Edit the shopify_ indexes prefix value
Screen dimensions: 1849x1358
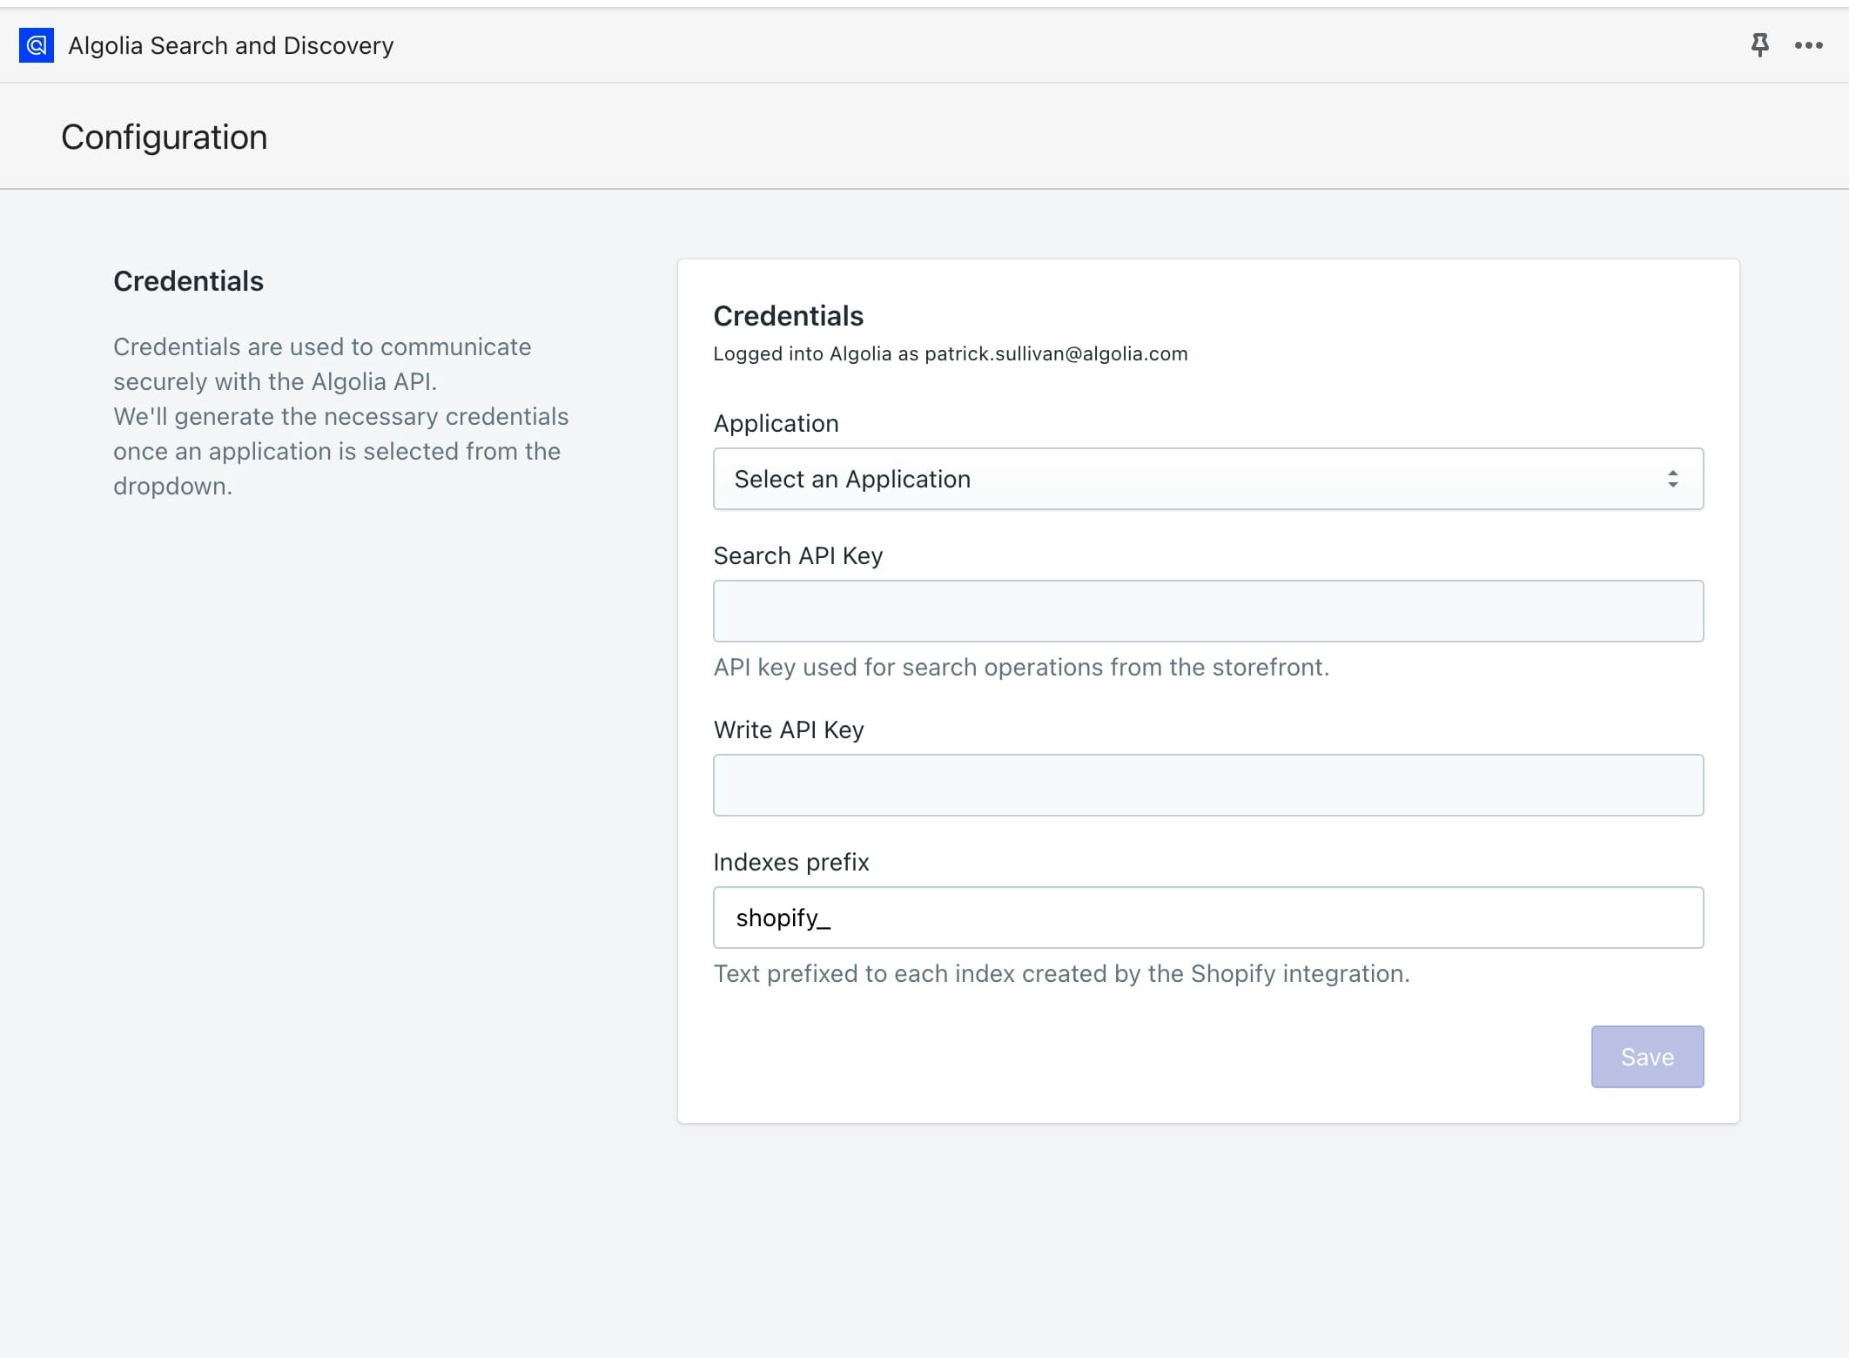point(1208,918)
